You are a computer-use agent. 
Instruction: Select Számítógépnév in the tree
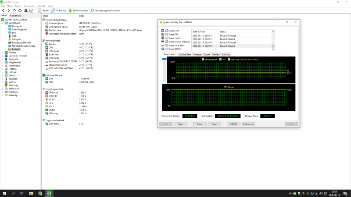(x=19, y=29)
